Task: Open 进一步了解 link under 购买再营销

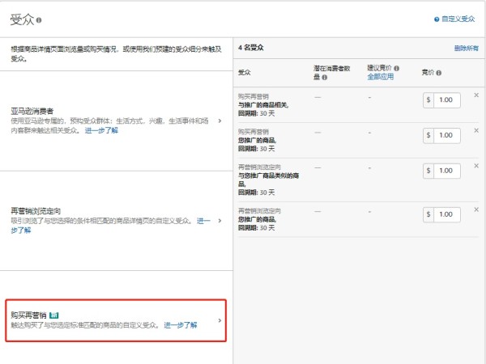Action: tap(180, 324)
